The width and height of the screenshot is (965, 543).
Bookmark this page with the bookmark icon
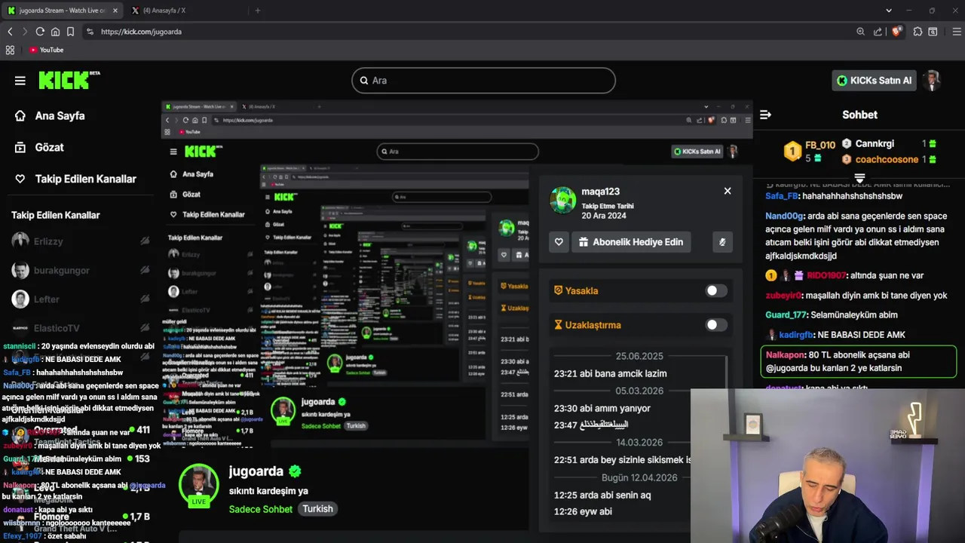point(70,32)
